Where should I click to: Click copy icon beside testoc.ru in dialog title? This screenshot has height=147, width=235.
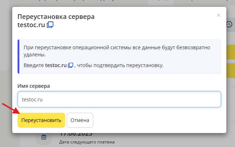point(50,25)
